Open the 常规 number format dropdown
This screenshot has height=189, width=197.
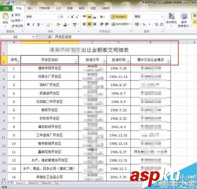[x=162, y=17]
